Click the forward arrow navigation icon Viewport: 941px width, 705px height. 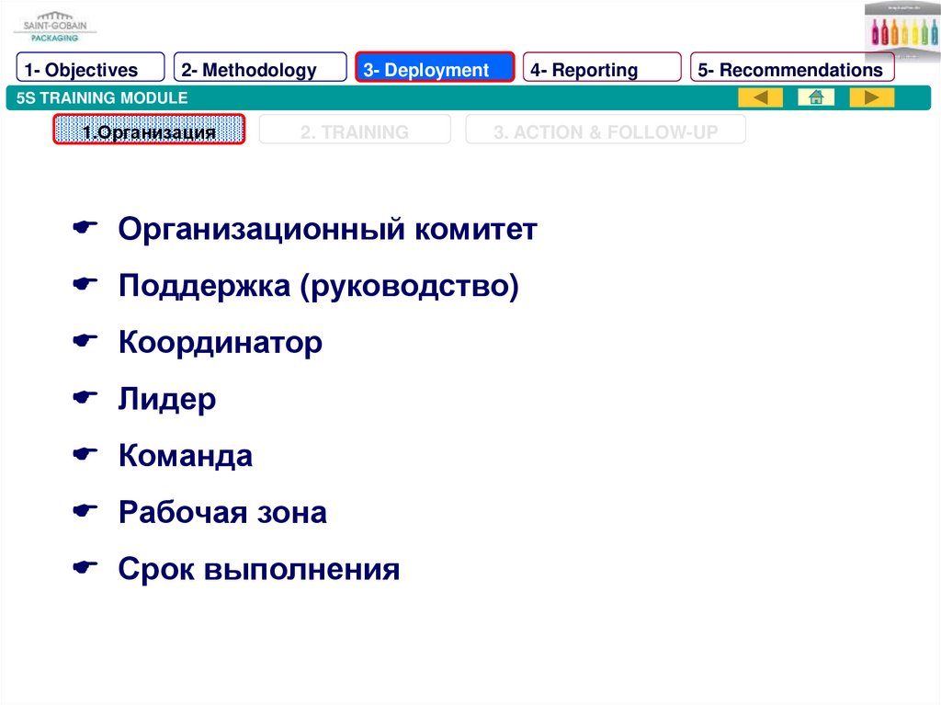tap(871, 97)
